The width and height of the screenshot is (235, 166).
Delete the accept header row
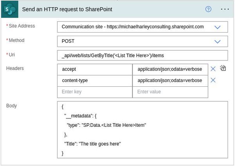[x=213, y=69]
